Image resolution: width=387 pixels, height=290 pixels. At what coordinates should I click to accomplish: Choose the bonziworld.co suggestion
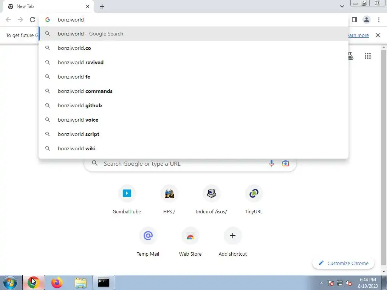[193, 48]
